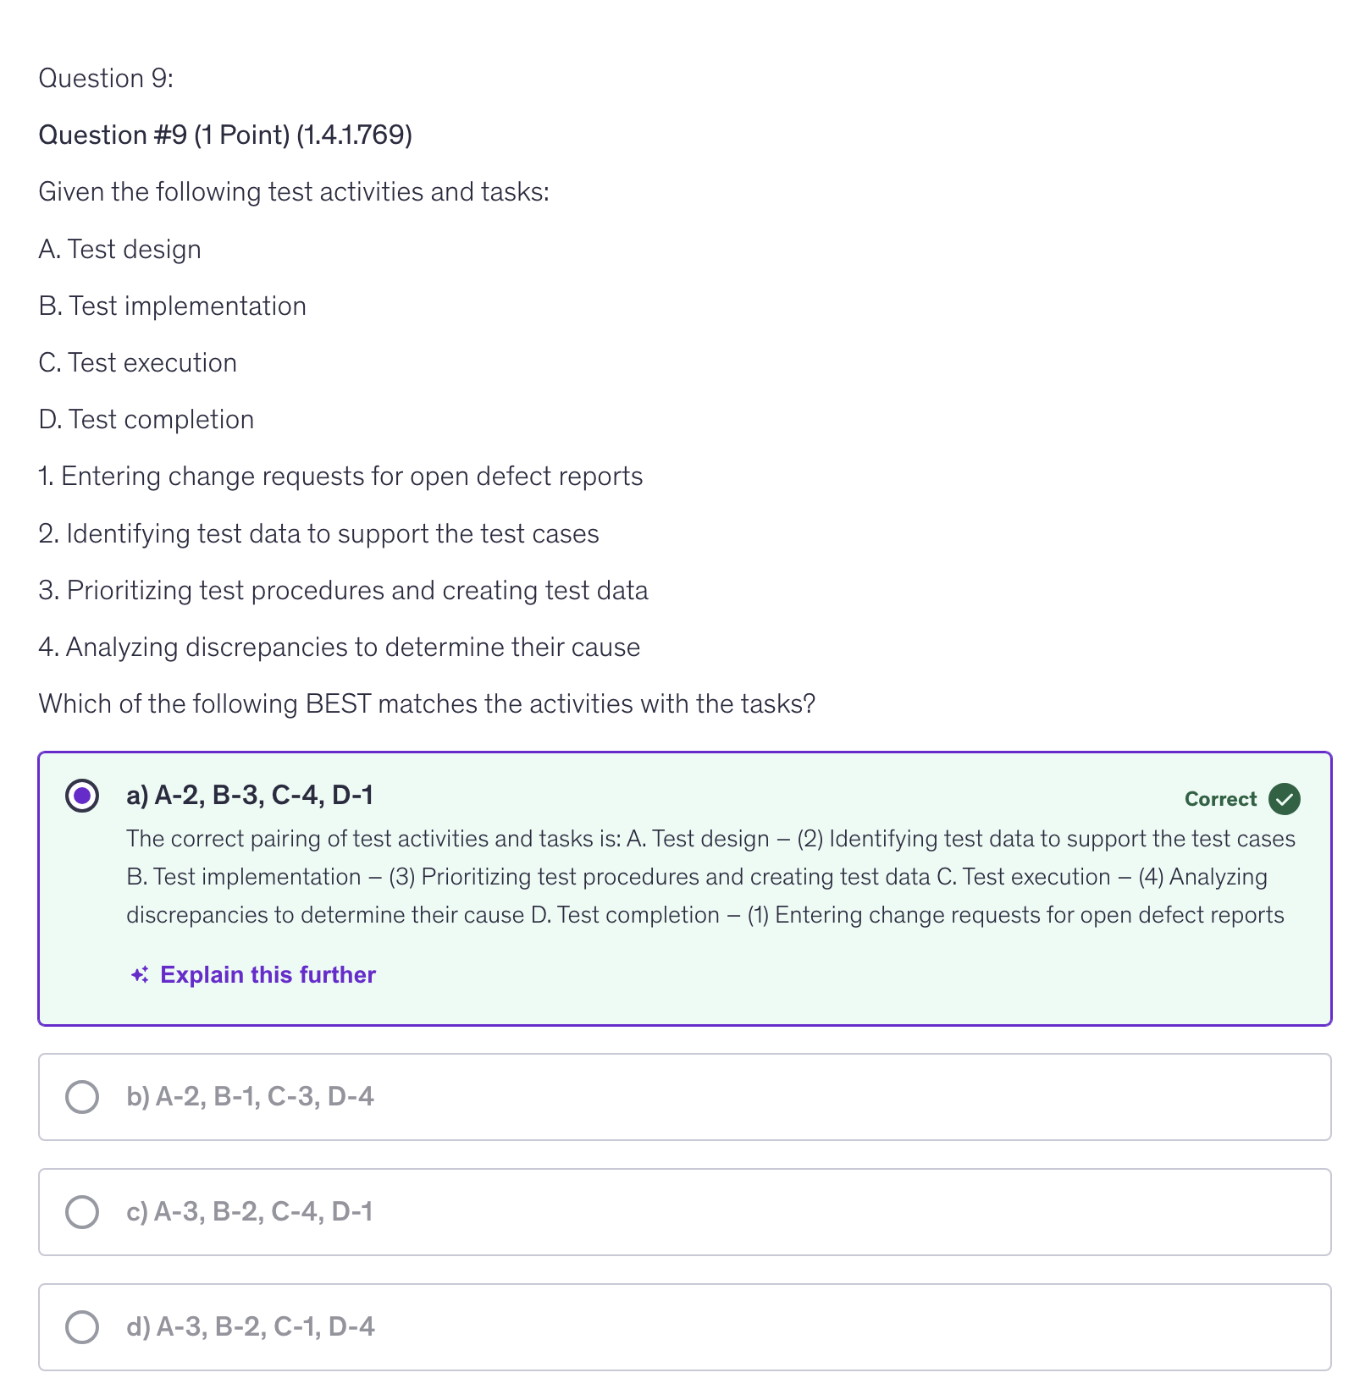The image size is (1365, 1400).
Task: Click the "C. Test execution" line
Action: 138,363
